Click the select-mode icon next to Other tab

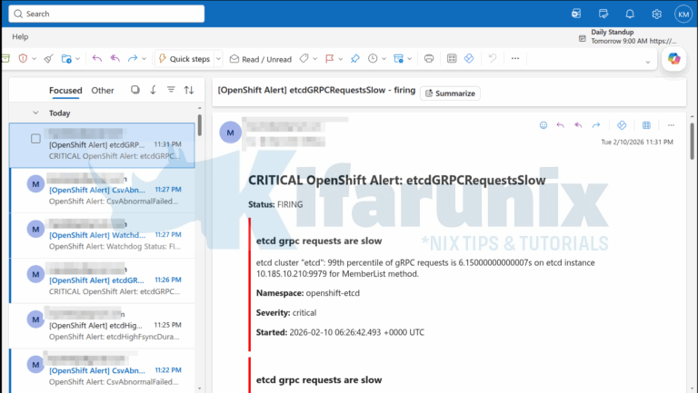pyautogui.click(x=135, y=90)
